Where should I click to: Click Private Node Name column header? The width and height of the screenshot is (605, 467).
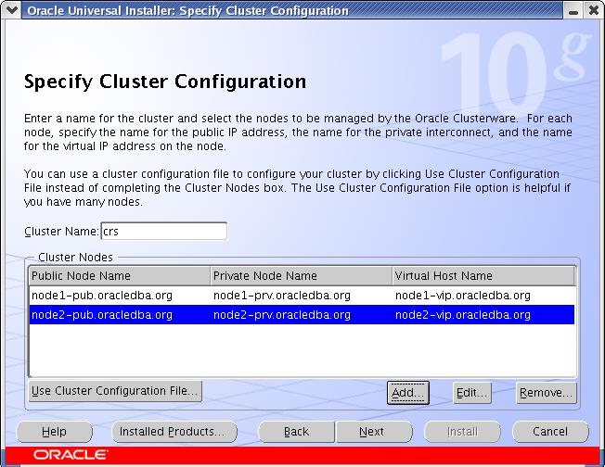(302, 276)
